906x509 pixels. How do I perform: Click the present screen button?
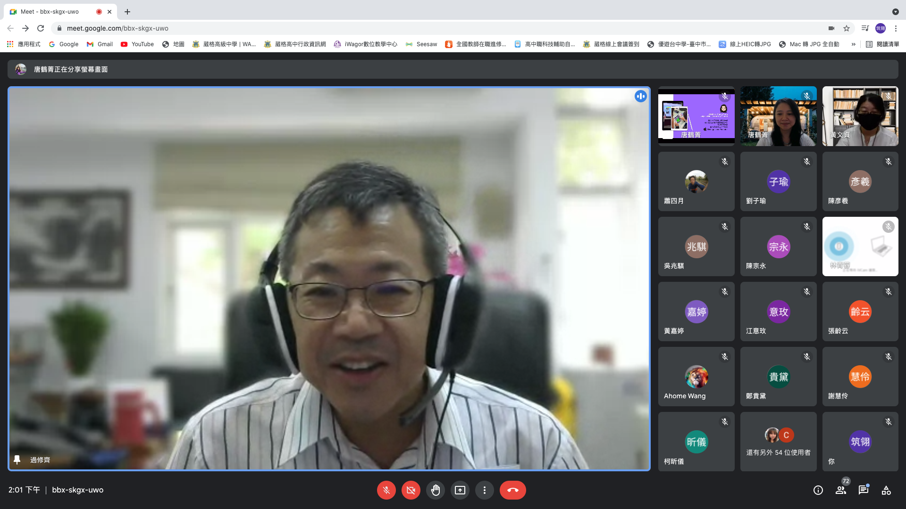[x=460, y=490]
